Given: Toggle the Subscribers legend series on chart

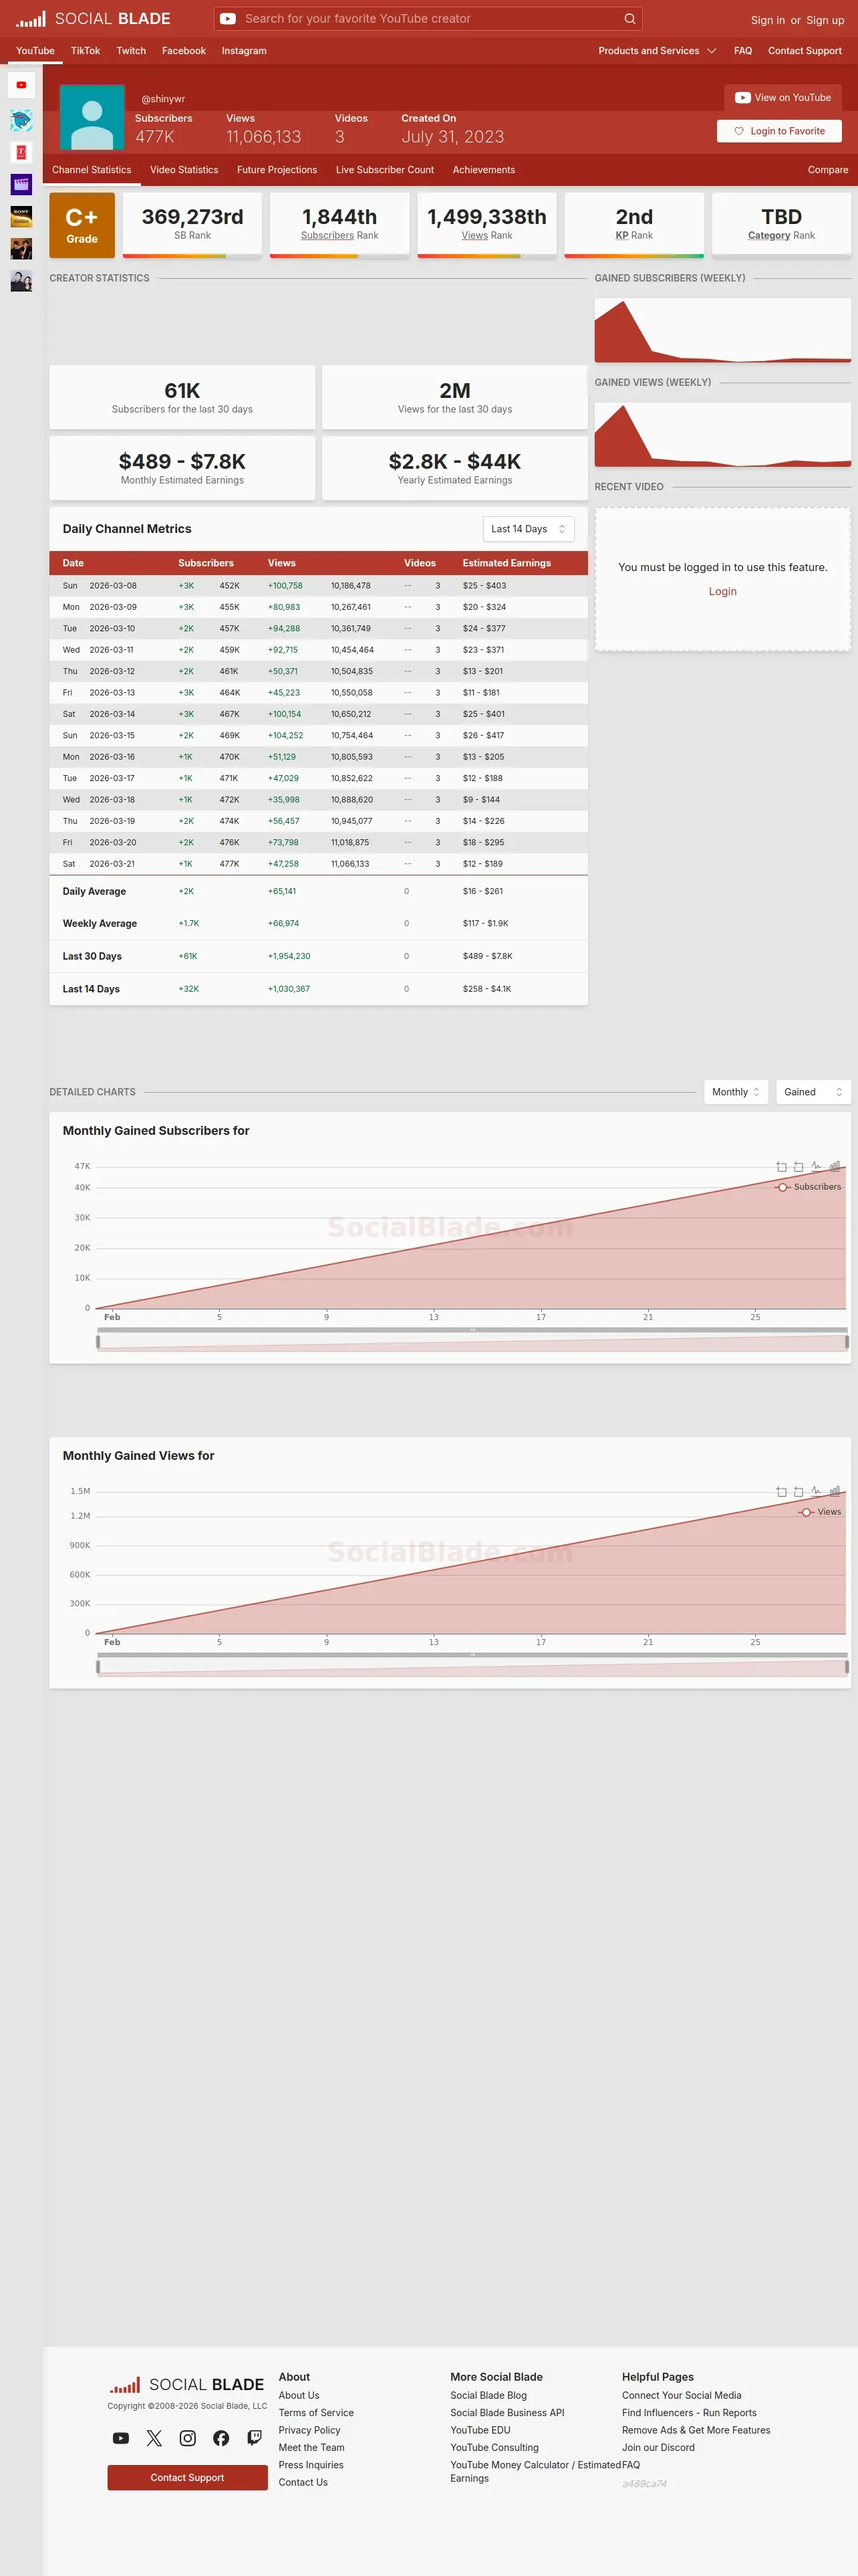Looking at the screenshot, I should 809,1187.
